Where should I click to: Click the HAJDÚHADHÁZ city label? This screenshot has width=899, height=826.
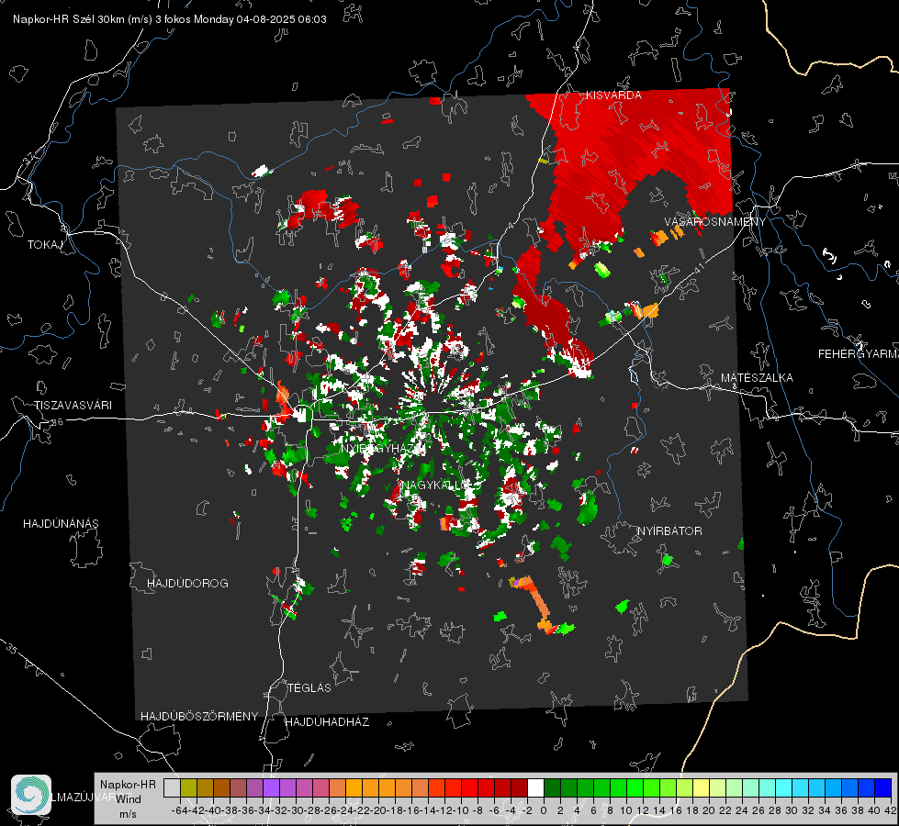coord(327,722)
